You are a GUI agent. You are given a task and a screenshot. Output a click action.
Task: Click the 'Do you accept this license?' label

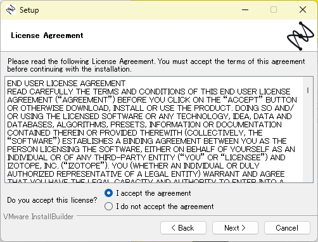pyautogui.click(x=52, y=200)
